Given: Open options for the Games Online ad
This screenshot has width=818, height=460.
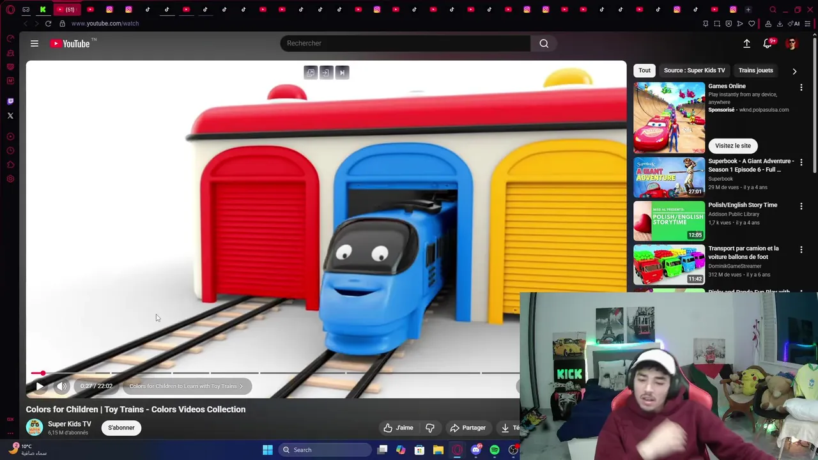Looking at the screenshot, I should tap(801, 88).
